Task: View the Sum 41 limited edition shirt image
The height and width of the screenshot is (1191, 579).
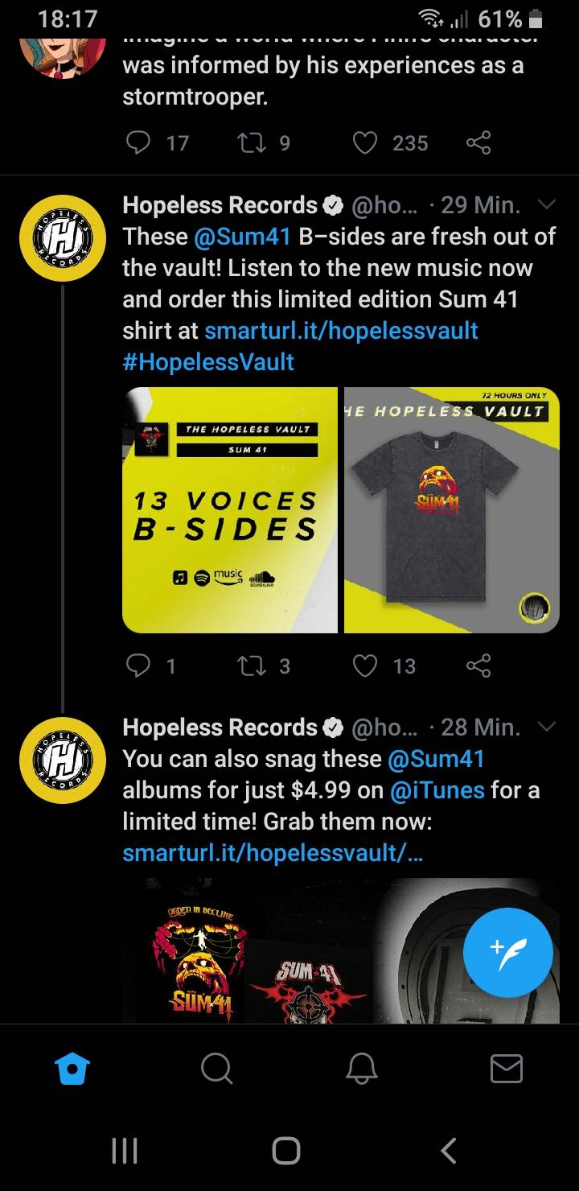Action: (452, 510)
